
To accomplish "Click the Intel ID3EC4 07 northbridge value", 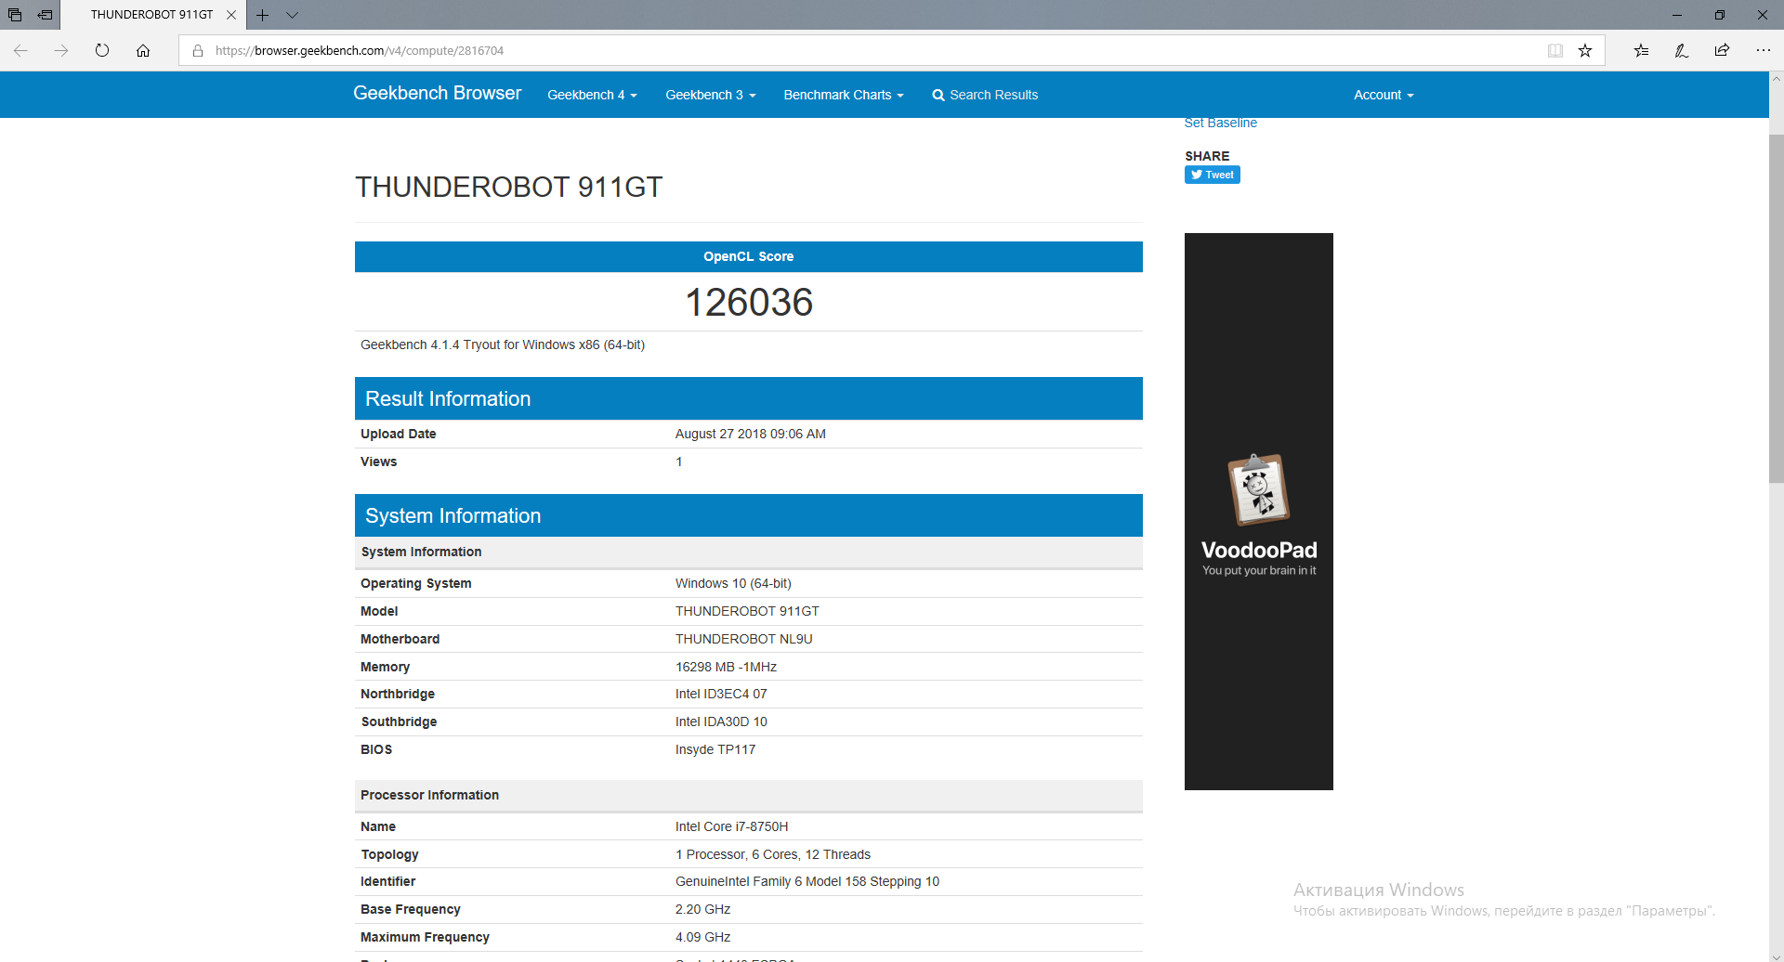I will point(721,694).
